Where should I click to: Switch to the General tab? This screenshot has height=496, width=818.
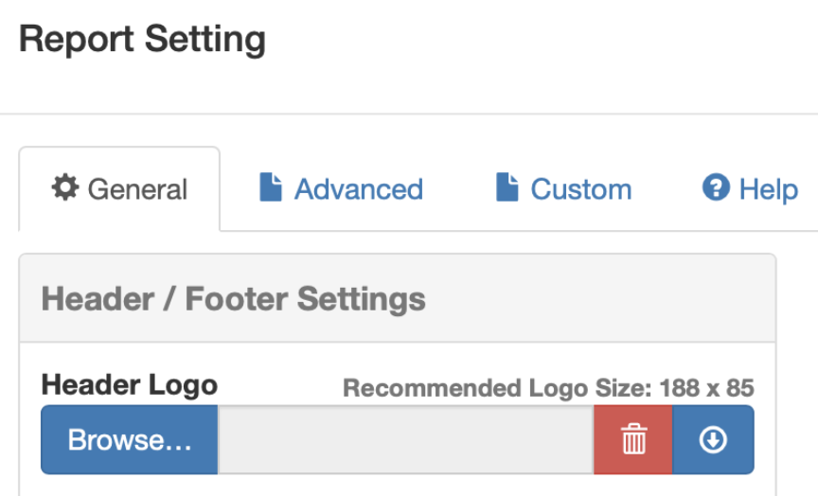point(120,189)
